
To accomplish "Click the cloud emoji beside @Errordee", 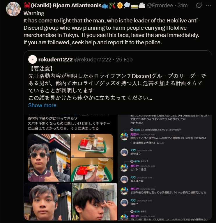I will (x=142, y=6).
